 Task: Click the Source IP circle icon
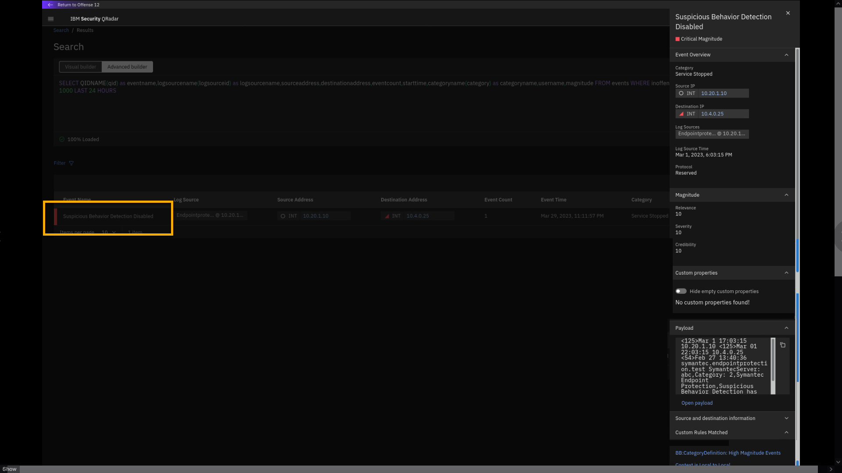(681, 93)
